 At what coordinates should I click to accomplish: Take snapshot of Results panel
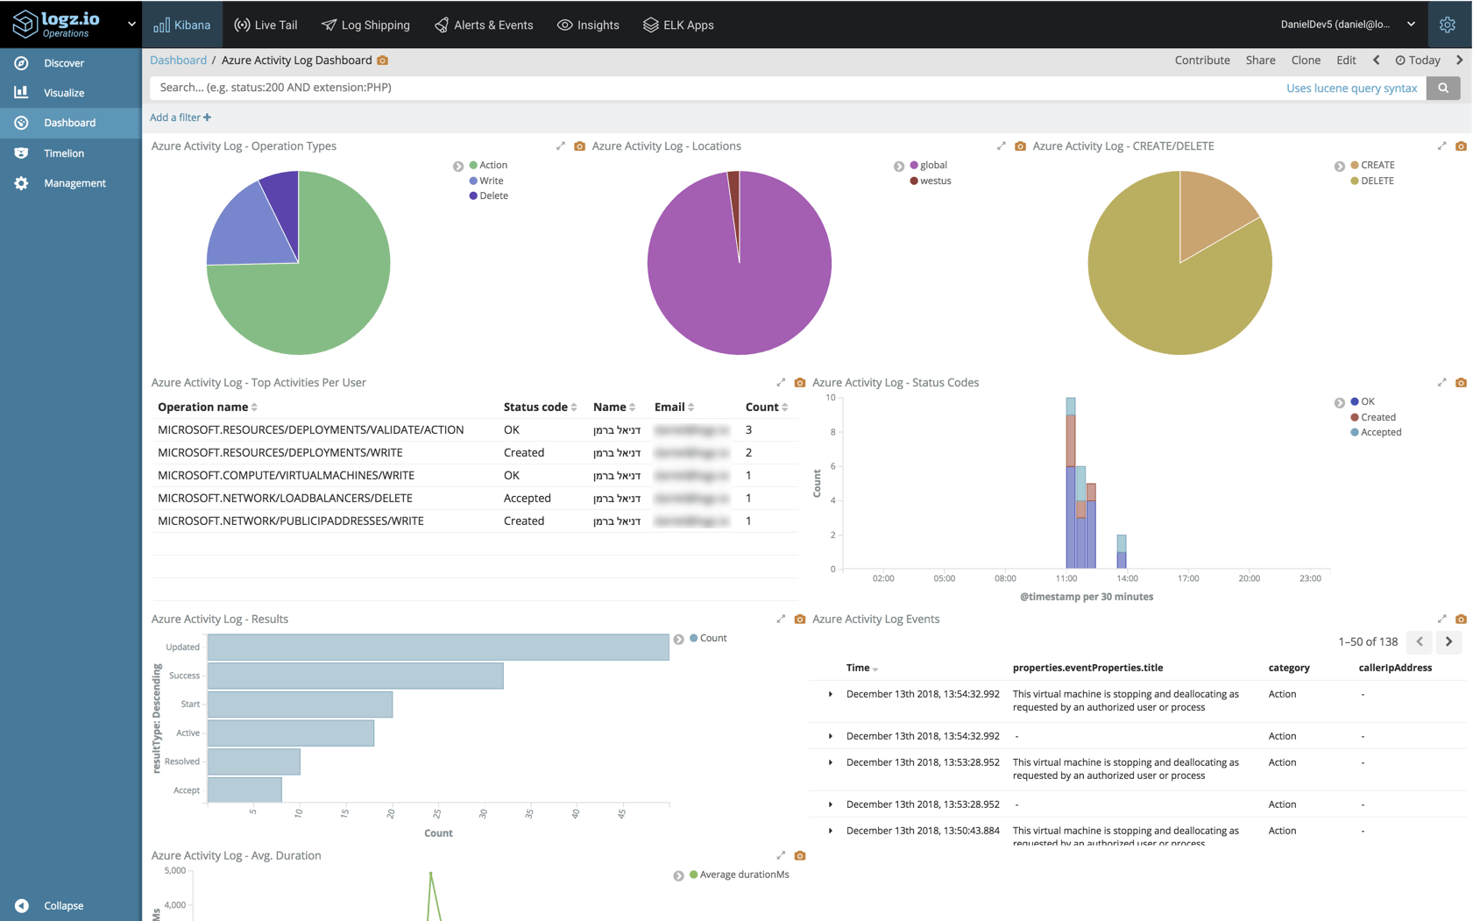(800, 620)
